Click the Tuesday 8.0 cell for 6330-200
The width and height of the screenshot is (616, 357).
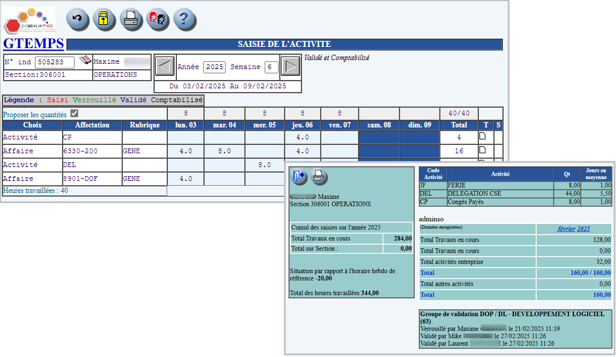tap(224, 151)
